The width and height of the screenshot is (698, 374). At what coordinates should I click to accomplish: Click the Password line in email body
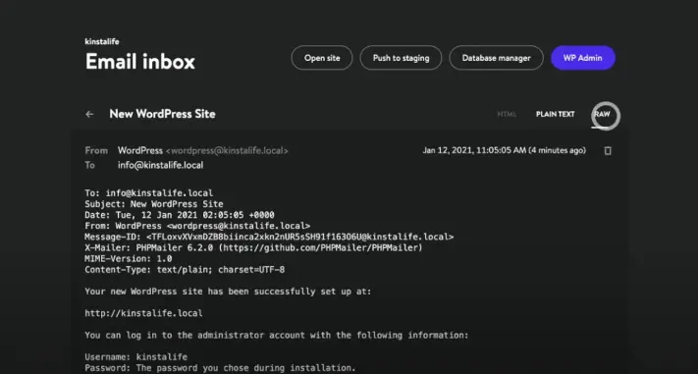[220, 368]
